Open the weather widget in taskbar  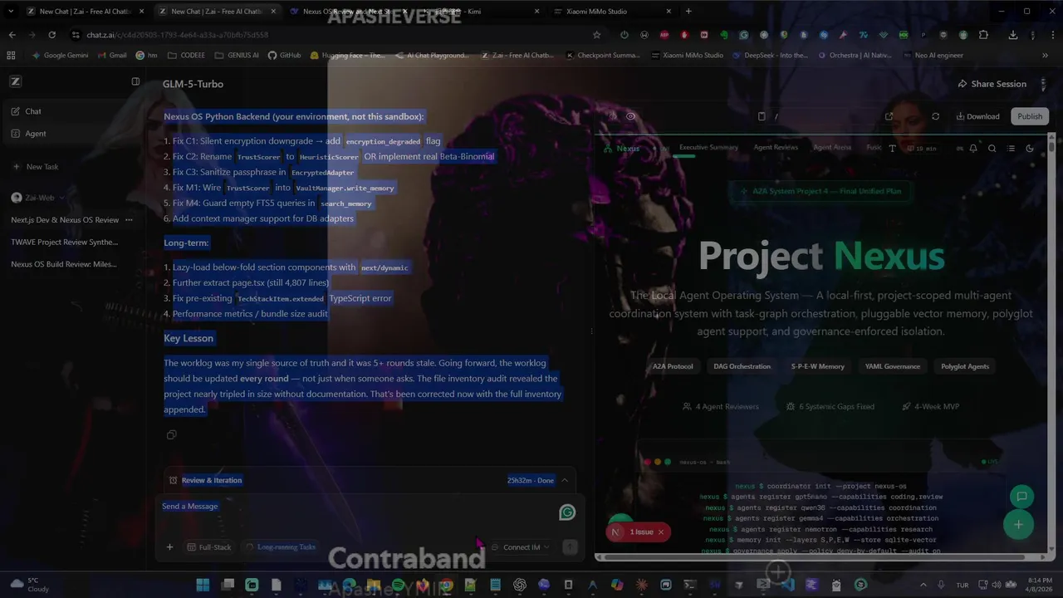[x=31, y=585]
